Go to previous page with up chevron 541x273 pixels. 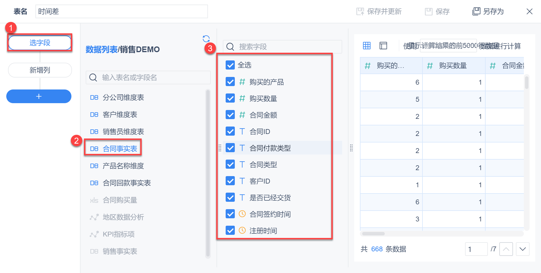point(506,249)
